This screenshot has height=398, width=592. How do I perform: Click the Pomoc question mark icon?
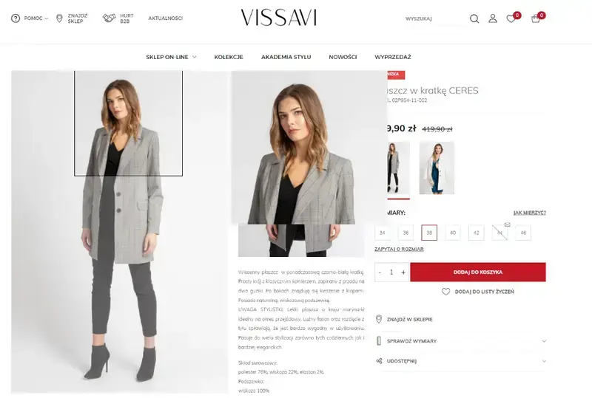tap(16, 18)
